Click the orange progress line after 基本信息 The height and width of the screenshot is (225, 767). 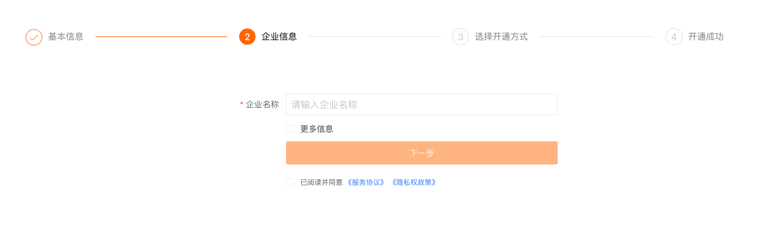161,37
